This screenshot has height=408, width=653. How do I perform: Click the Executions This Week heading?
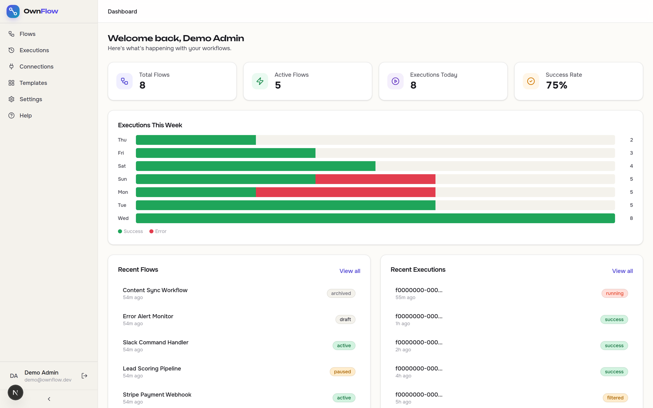(150, 125)
